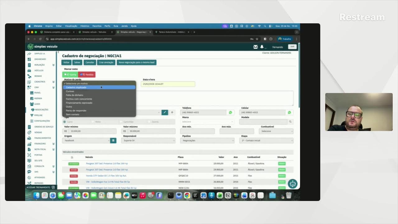Click the Data e hora field
This screenshot has height=224, width=398.
tap(168, 84)
